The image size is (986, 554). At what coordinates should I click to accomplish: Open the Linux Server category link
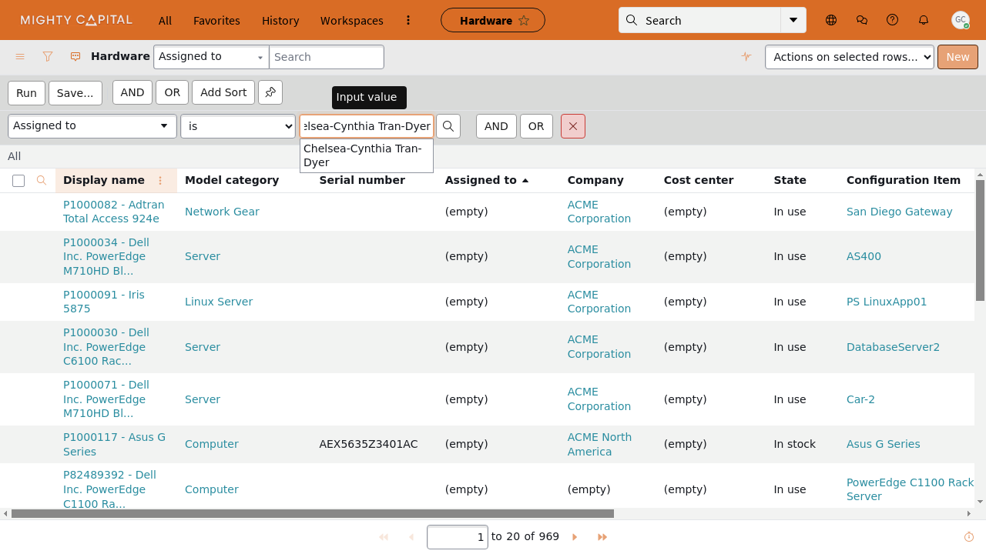[x=219, y=302]
